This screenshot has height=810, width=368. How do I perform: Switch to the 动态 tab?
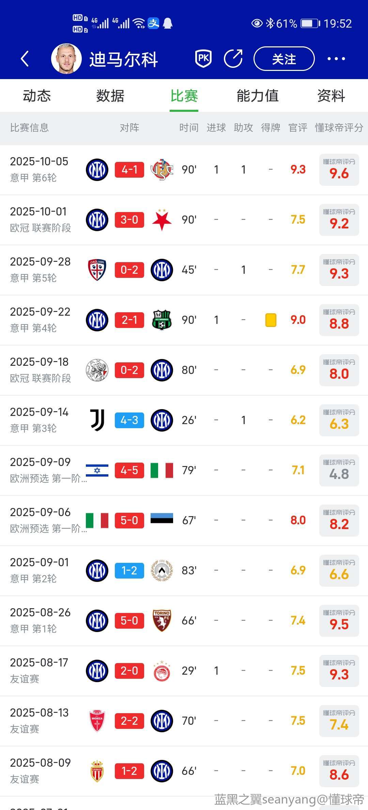click(x=37, y=96)
